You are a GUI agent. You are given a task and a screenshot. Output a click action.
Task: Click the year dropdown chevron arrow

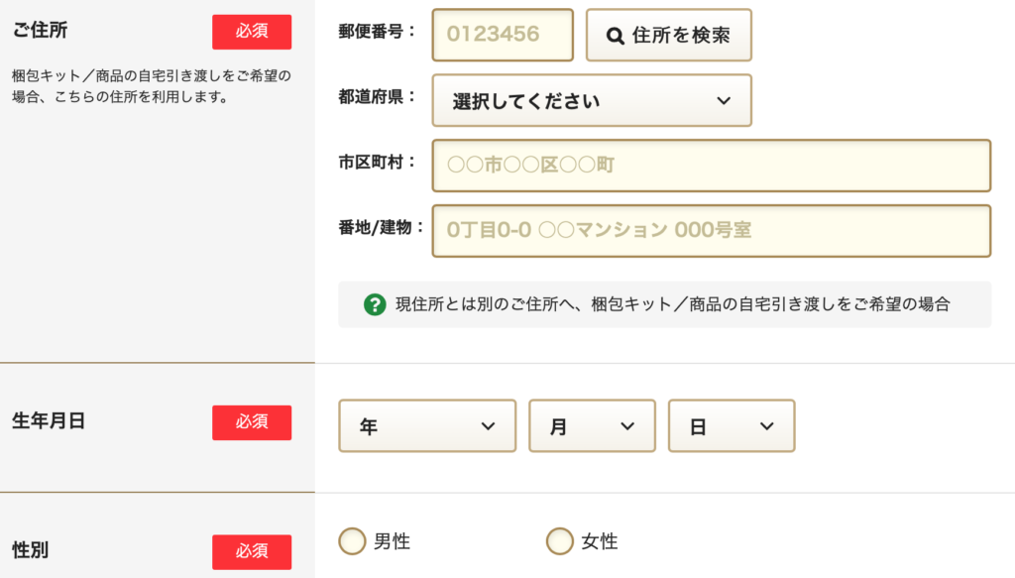(x=488, y=426)
